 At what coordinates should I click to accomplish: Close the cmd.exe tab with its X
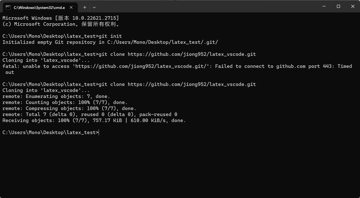click(71, 7)
